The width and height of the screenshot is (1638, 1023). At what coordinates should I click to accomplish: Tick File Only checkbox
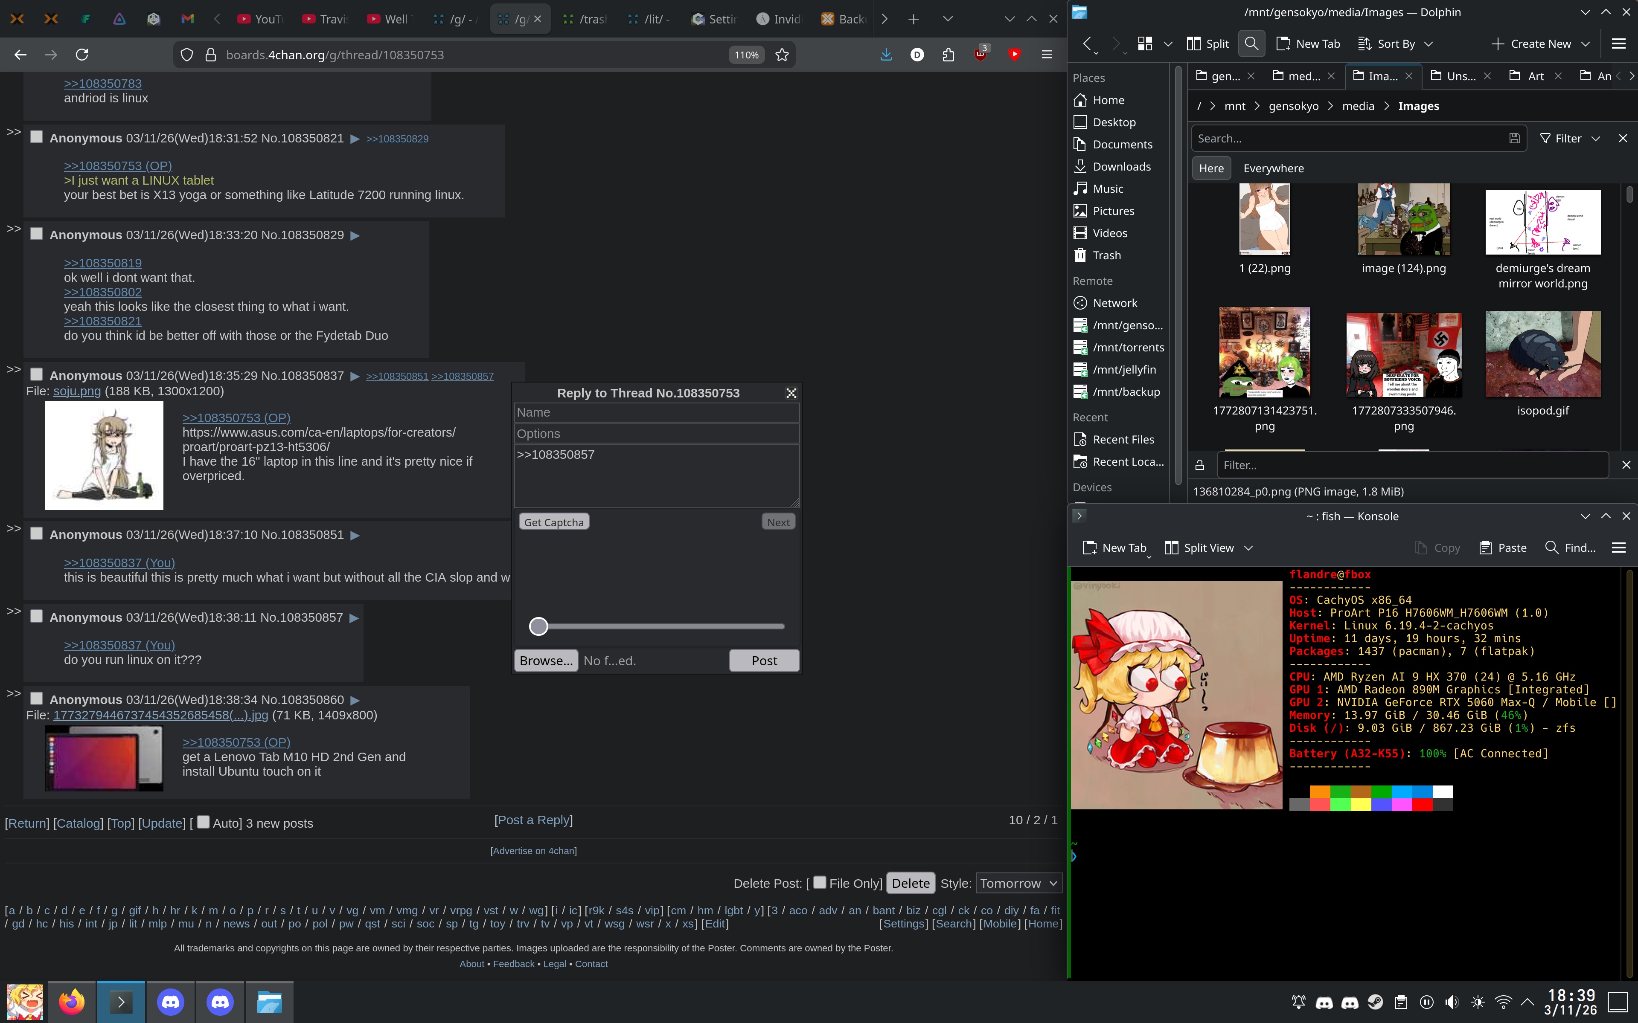[x=820, y=882]
